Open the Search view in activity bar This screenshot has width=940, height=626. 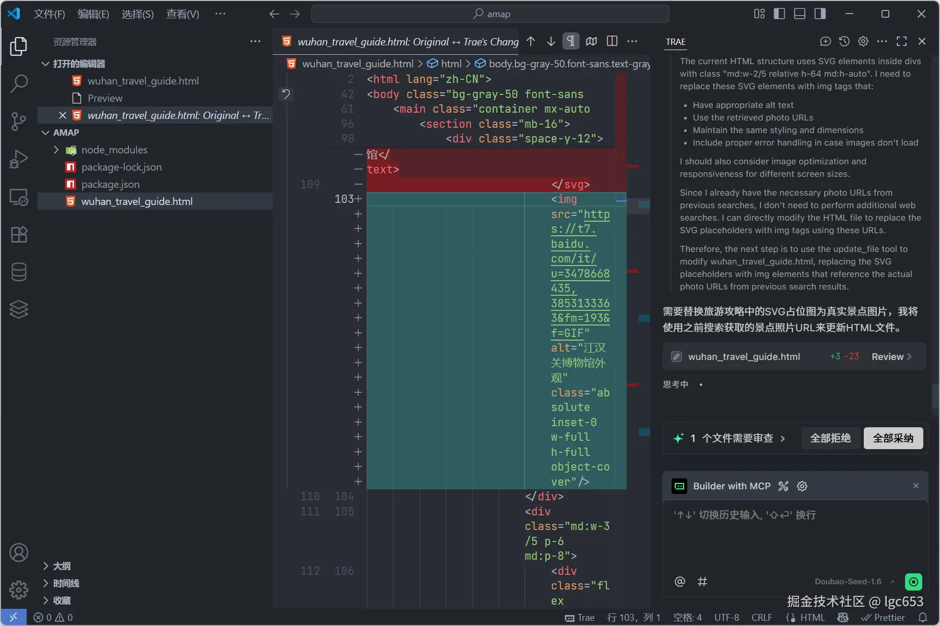(x=19, y=83)
